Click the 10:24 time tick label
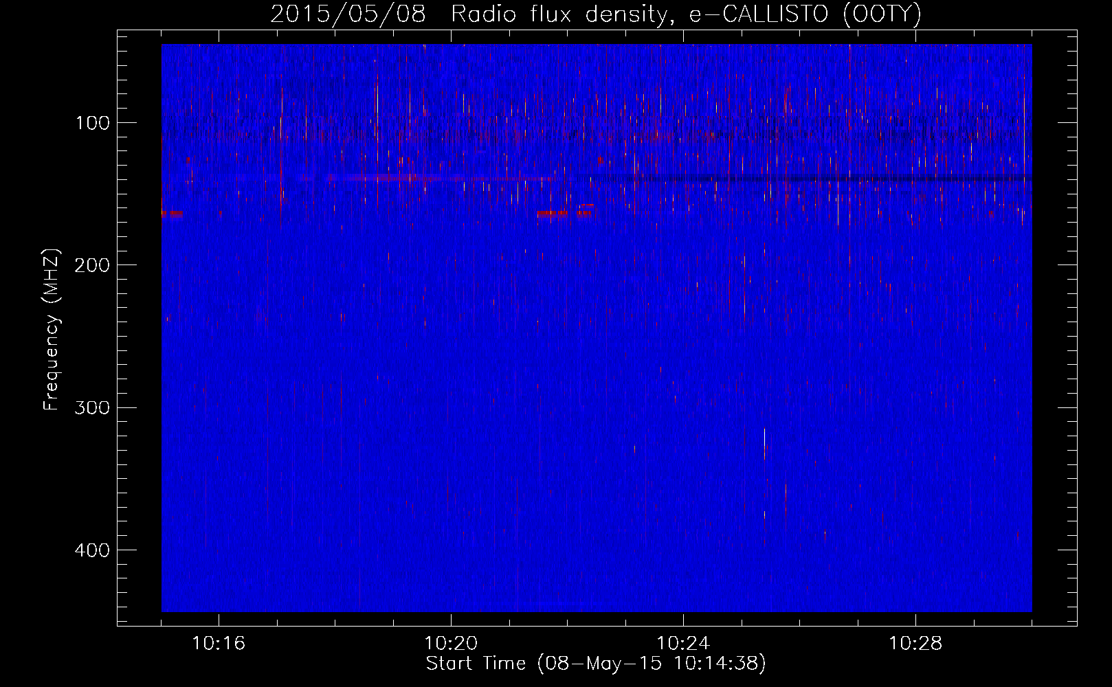This screenshot has width=1112, height=687. coord(683,643)
